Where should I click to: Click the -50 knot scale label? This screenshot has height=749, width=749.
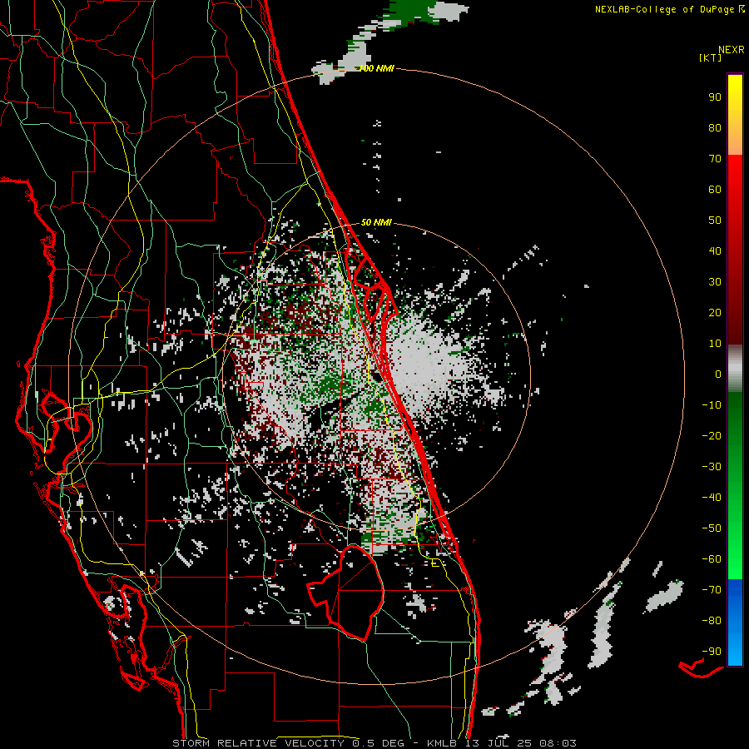tap(712, 528)
